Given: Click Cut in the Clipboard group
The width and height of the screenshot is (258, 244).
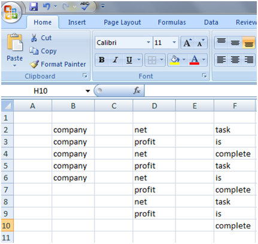Looking at the screenshot, I should click(41, 38).
